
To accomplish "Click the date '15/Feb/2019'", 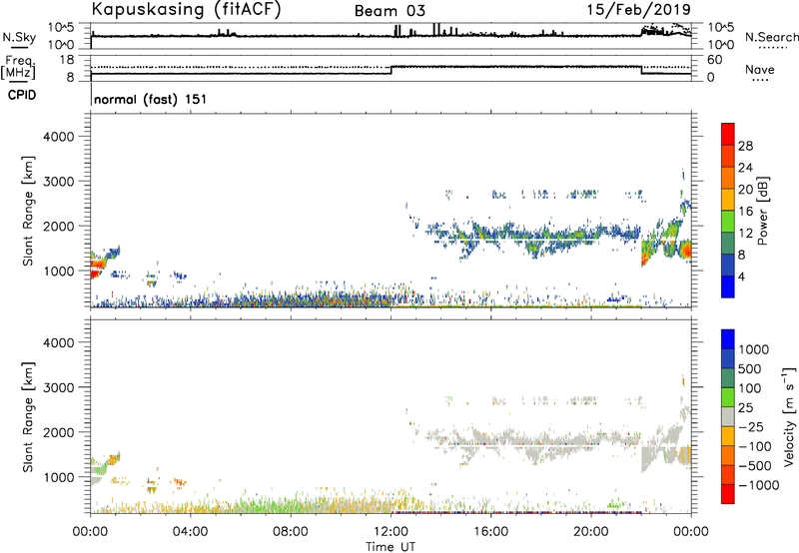I will click(639, 9).
